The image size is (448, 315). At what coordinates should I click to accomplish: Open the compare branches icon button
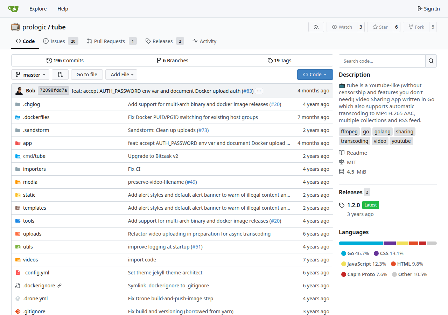60,75
